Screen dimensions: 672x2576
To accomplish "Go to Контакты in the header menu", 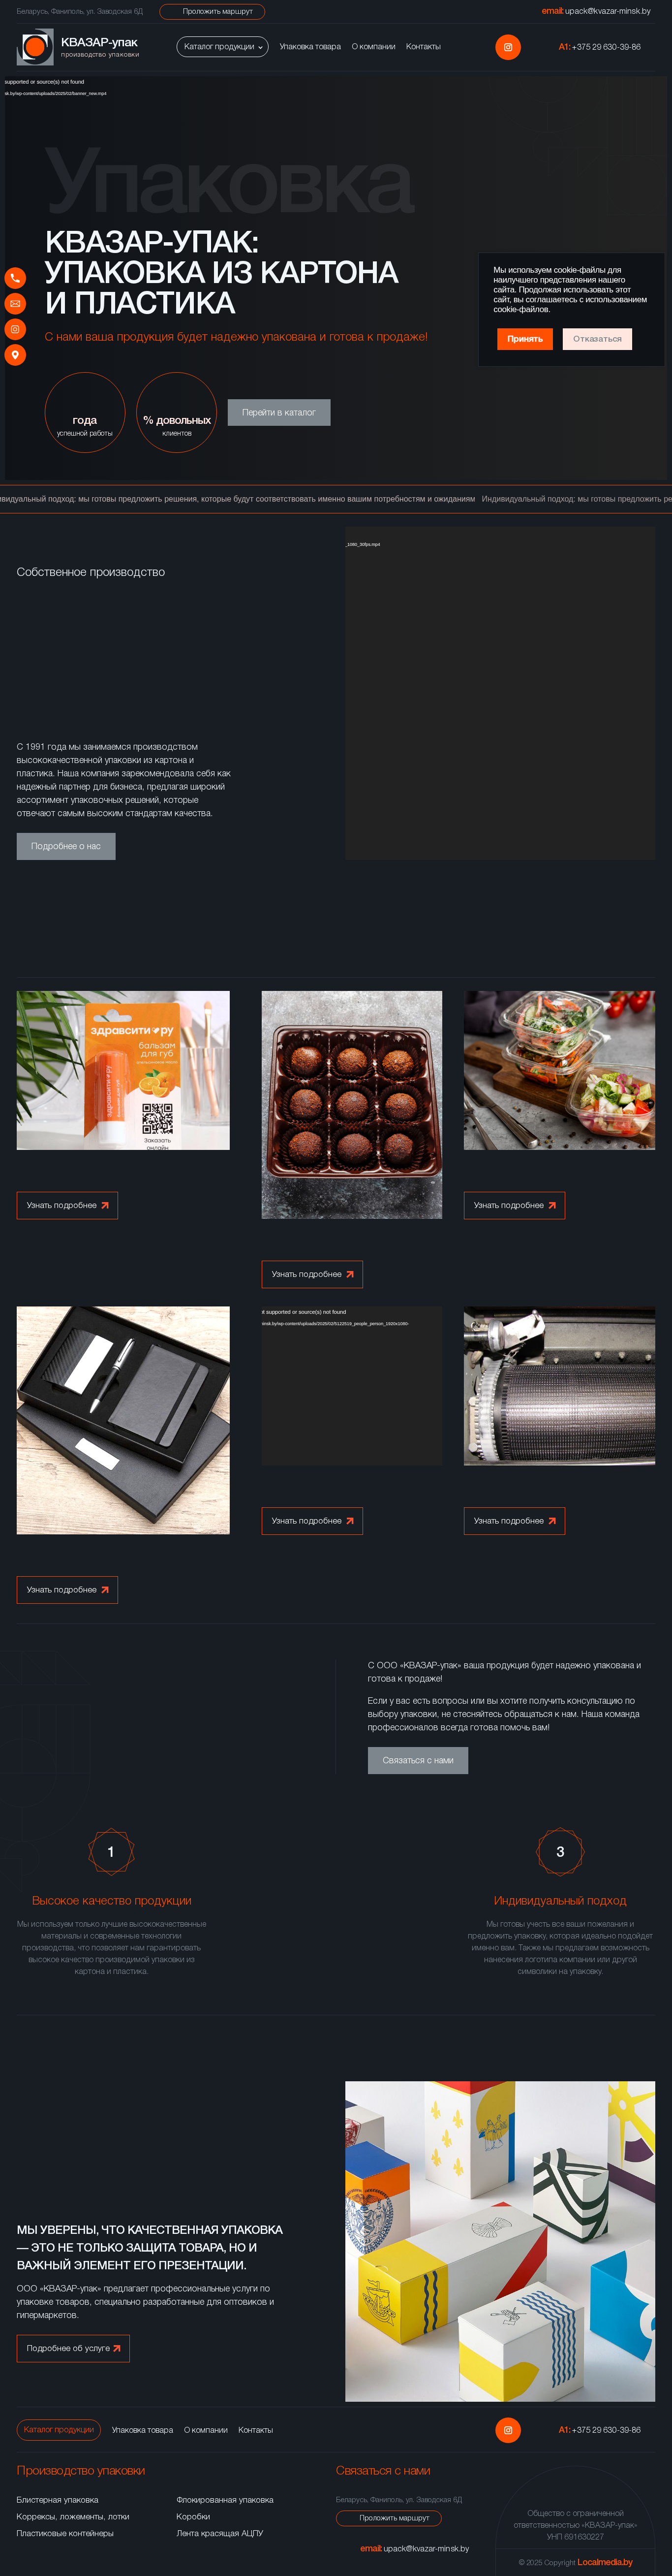I will [x=423, y=47].
